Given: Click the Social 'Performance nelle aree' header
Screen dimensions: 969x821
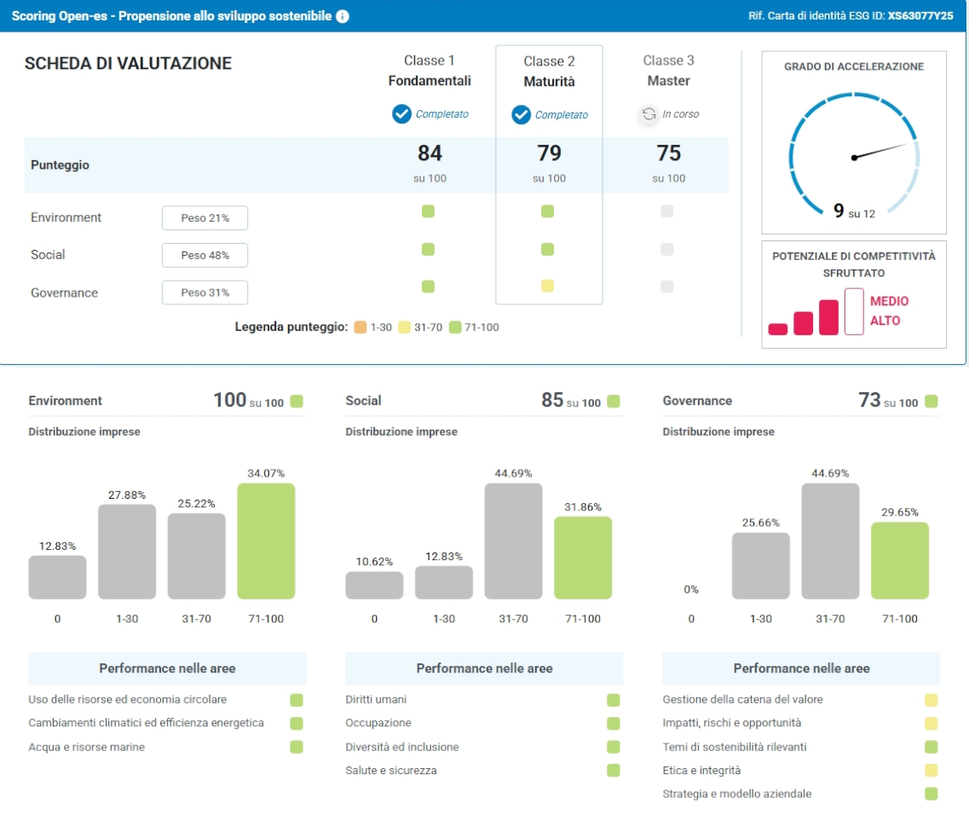Looking at the screenshot, I should tap(484, 668).
